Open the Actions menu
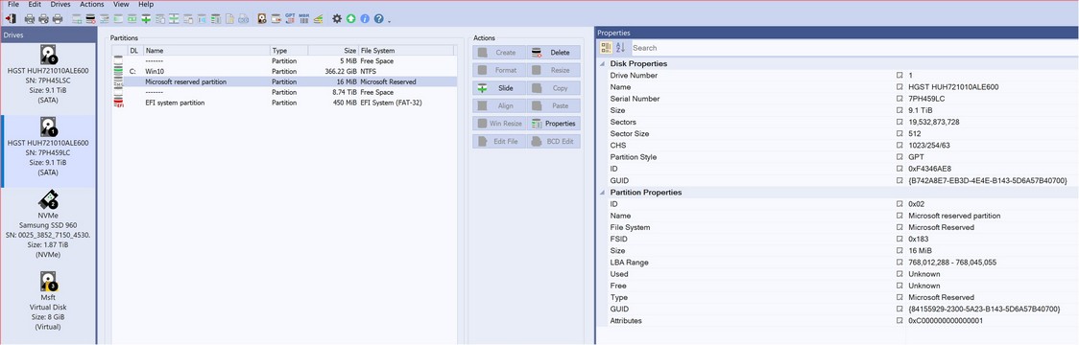This screenshot has width=1079, height=345. [x=91, y=4]
